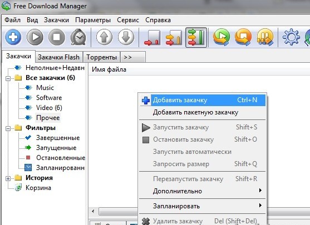Viewport: 310px width, 225px height.
Task: Select the Фильтры folder
Action: tap(41, 128)
